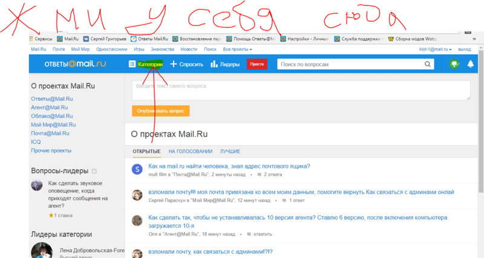This screenshot has height=258, width=484.
Task: Open the Сервисы apps grid bookmark
Action: point(41,39)
